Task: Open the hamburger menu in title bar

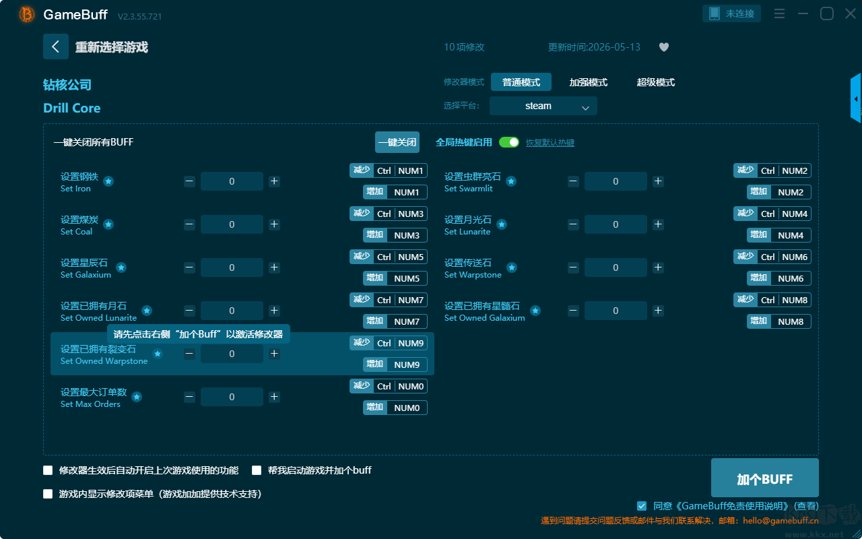Action: [x=779, y=13]
